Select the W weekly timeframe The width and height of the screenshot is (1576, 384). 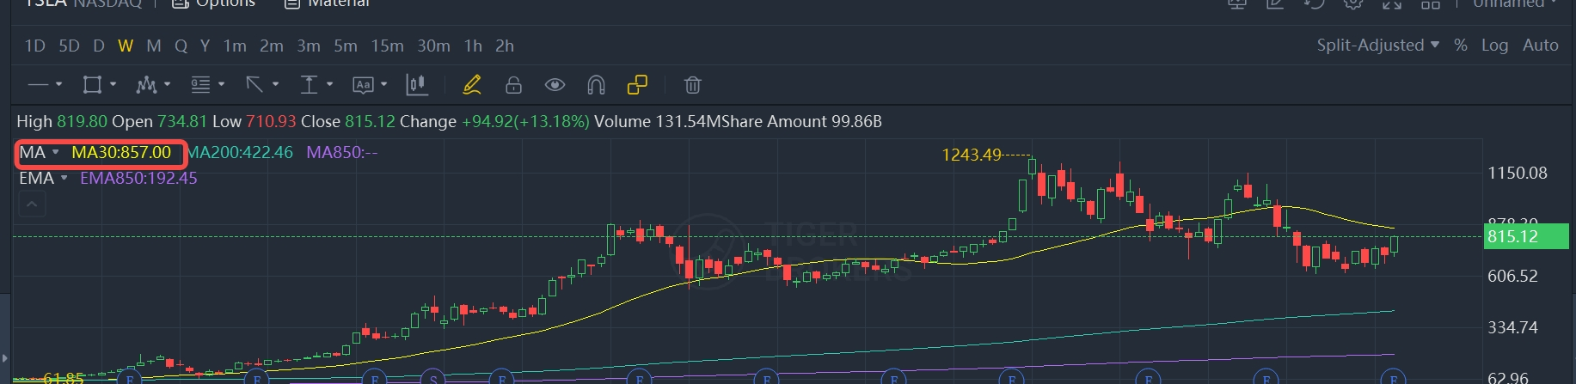click(126, 46)
